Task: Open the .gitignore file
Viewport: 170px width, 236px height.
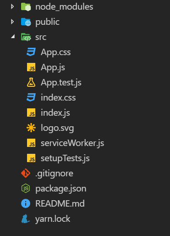Action: coord(54,174)
